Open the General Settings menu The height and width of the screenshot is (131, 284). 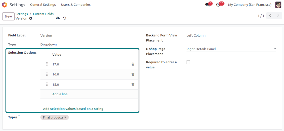click(43, 5)
